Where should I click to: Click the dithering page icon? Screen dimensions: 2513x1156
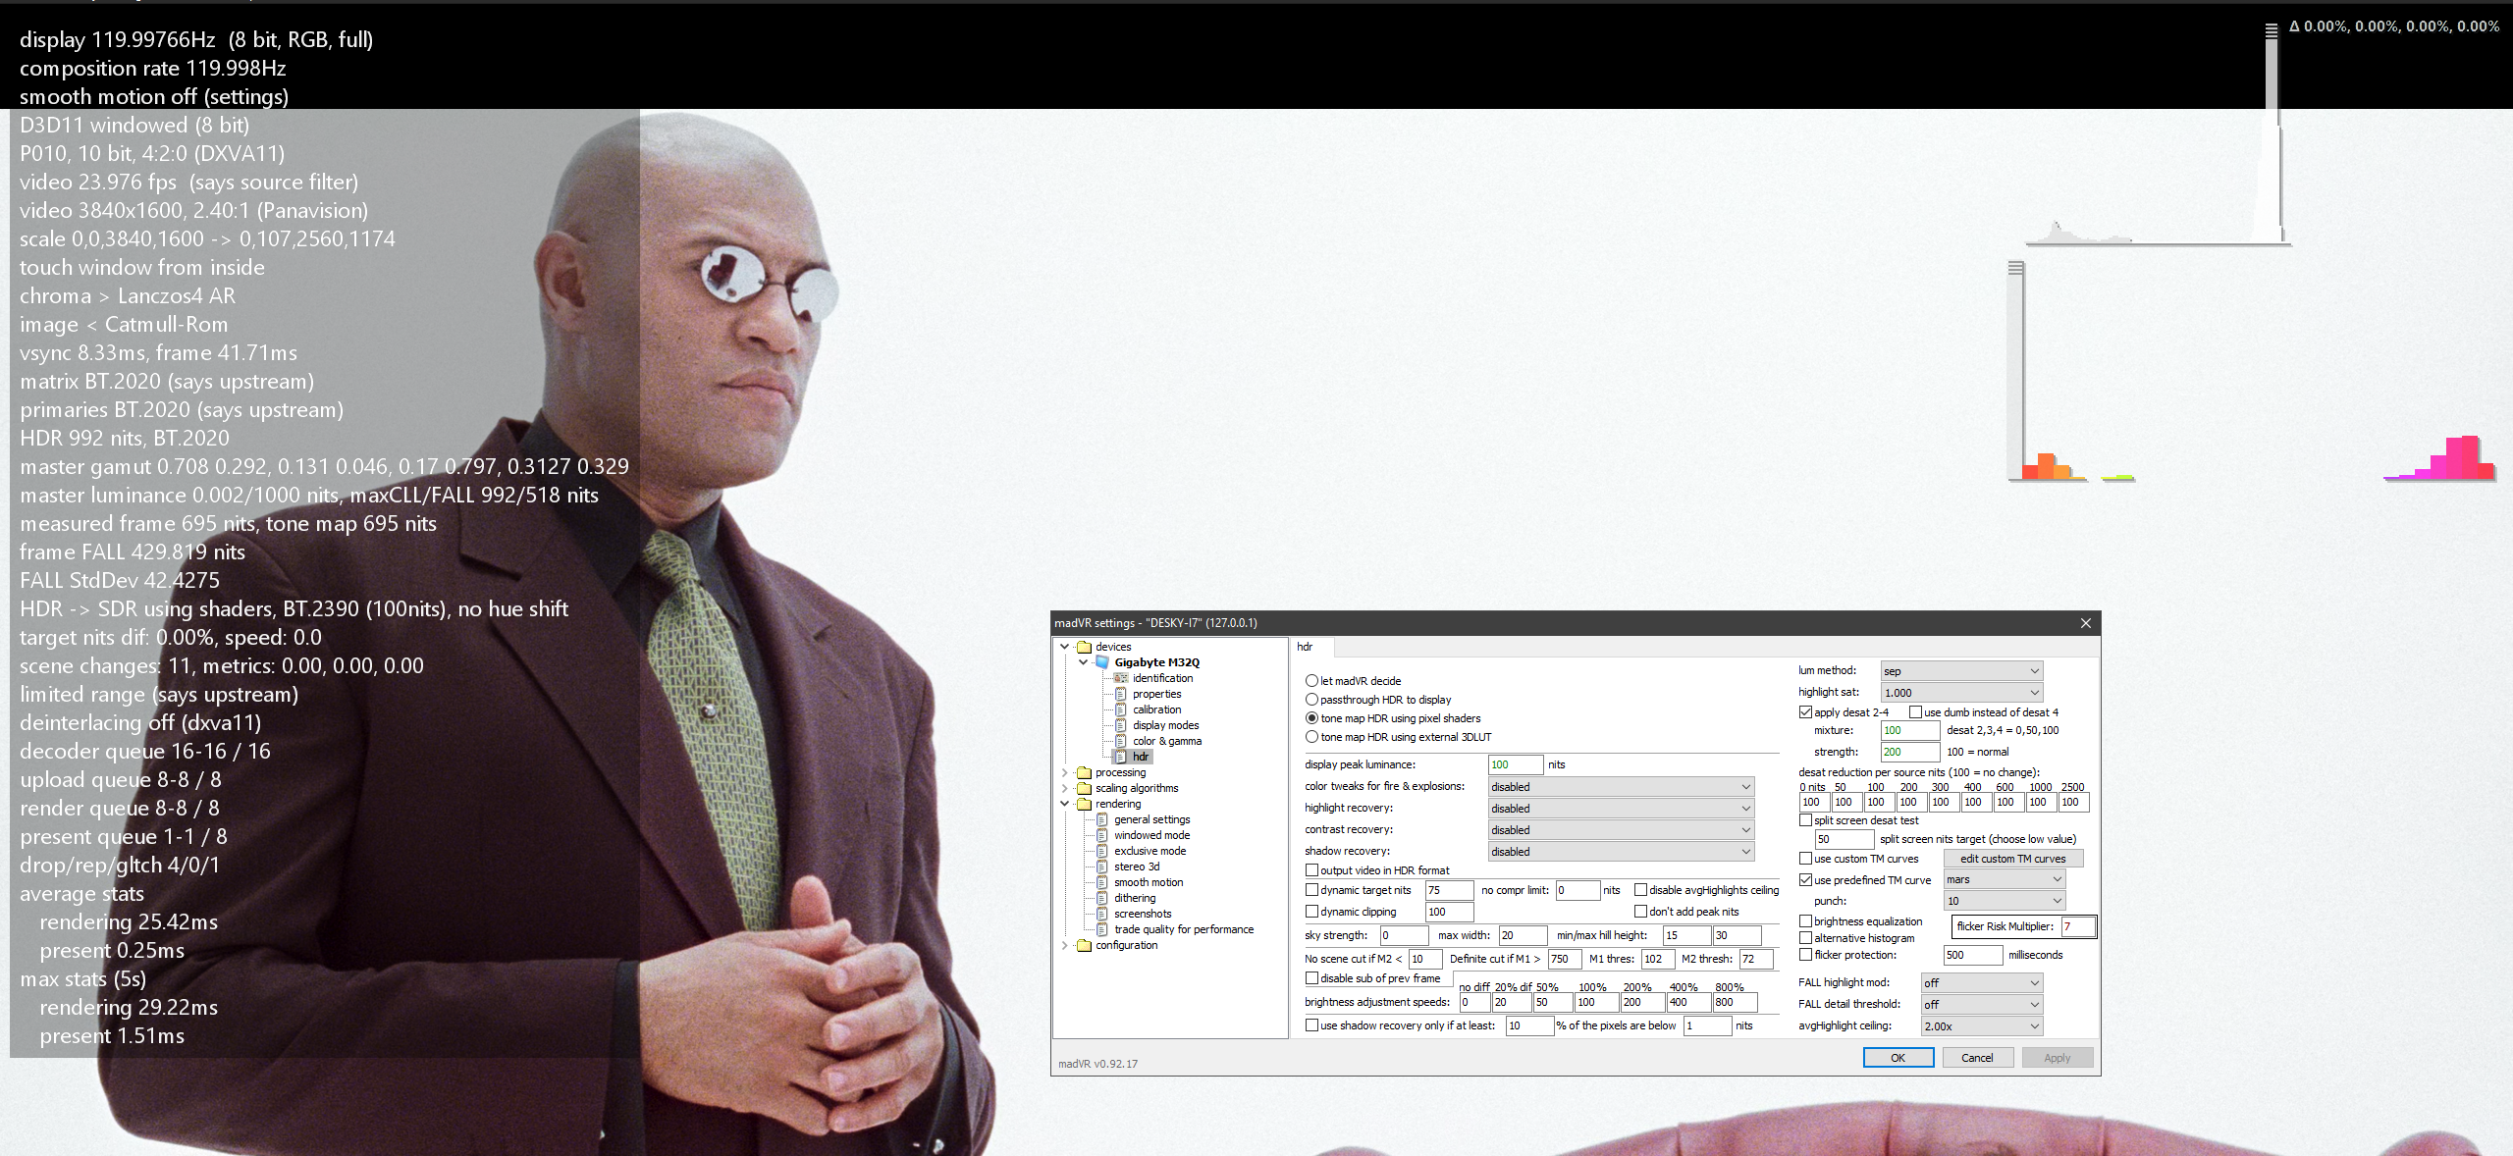[x=1101, y=898]
